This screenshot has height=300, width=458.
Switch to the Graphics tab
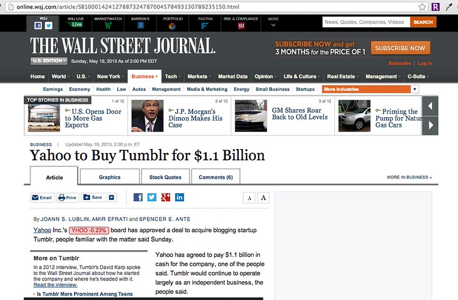coord(109,177)
